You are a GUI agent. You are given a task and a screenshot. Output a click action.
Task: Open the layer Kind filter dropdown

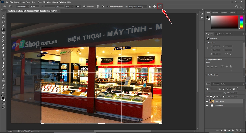click(212, 89)
